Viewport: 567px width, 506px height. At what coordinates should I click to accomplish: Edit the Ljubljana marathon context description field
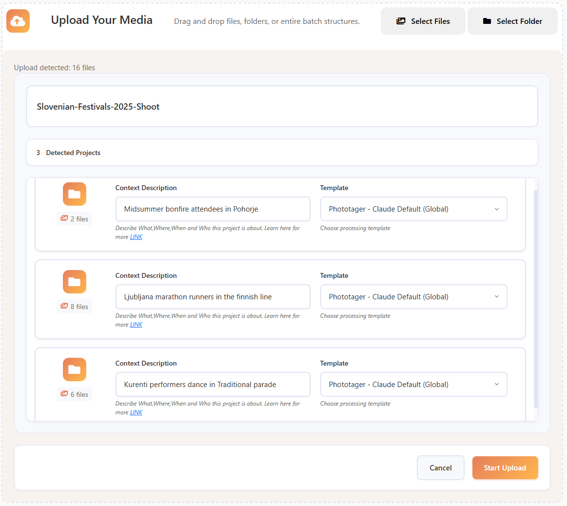pos(213,296)
